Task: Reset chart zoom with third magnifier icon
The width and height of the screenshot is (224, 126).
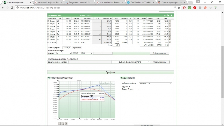Action: (66, 123)
